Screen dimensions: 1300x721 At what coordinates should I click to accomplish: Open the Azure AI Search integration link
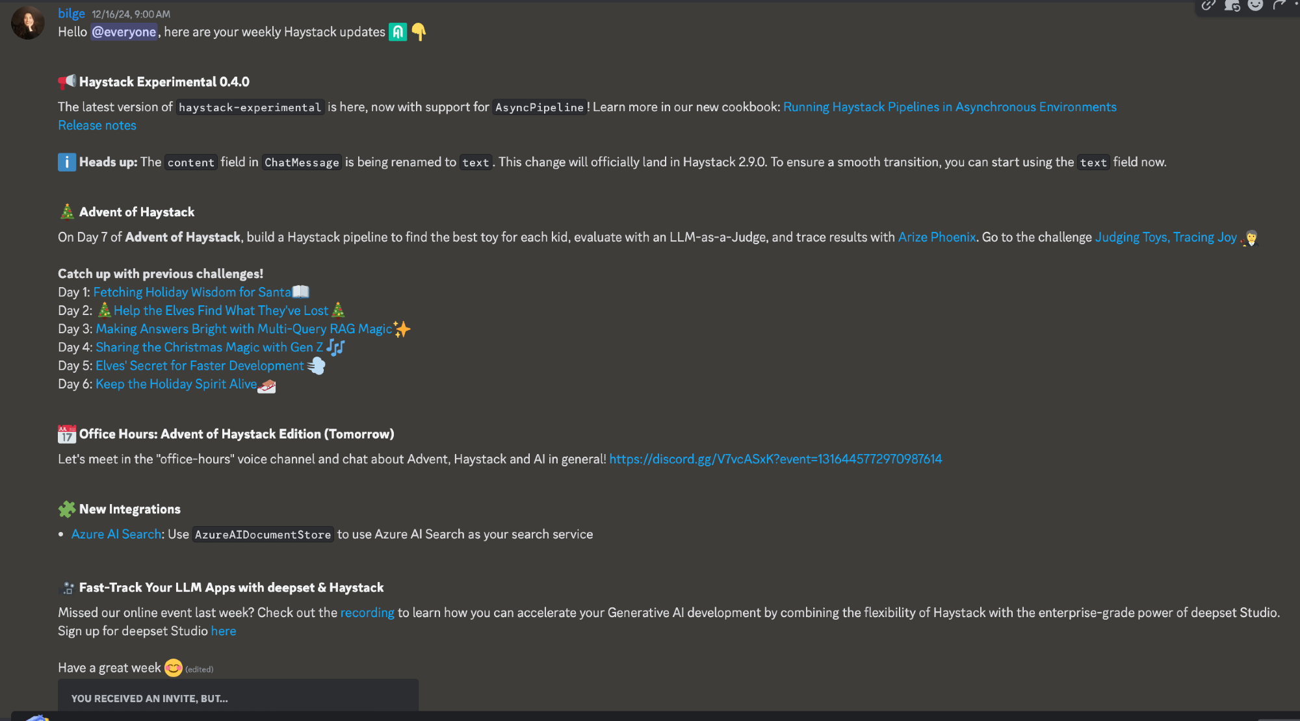(x=116, y=534)
